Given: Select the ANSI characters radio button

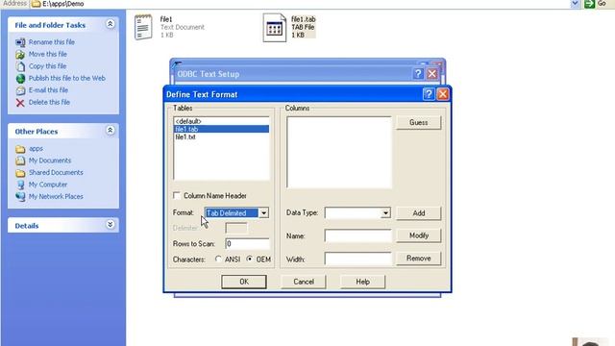Looking at the screenshot, I should click(218, 259).
